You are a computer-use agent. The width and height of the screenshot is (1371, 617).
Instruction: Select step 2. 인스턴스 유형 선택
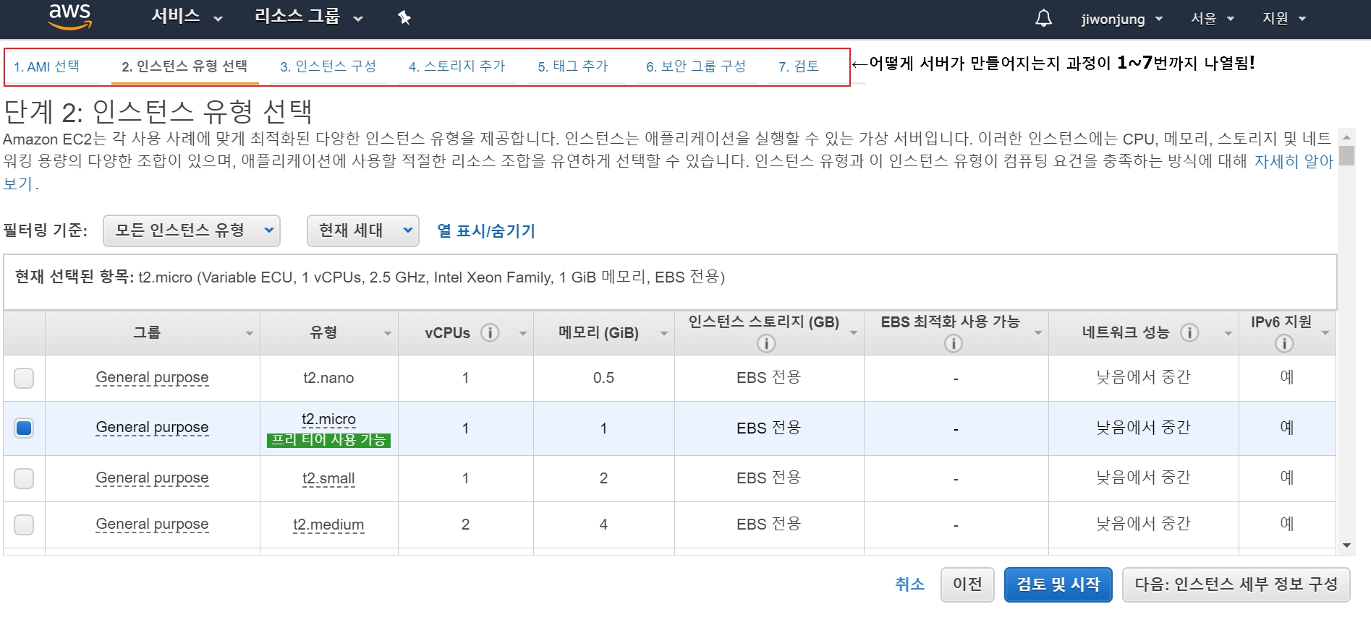click(184, 66)
